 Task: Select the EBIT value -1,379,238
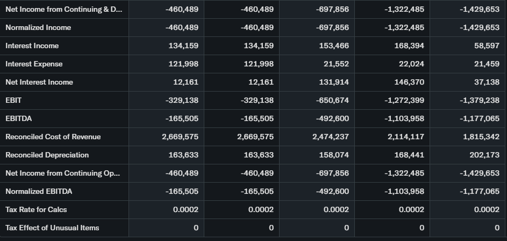point(480,100)
